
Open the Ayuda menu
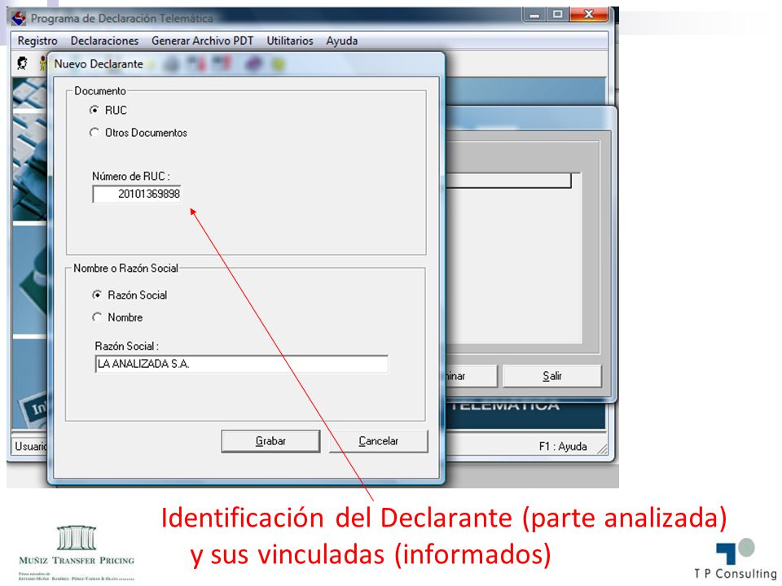pyautogui.click(x=341, y=41)
